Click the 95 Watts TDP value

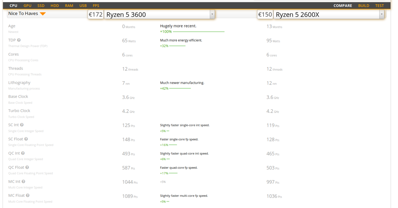273,41
